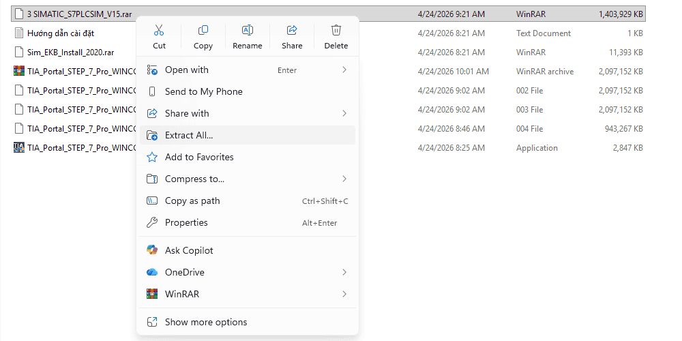This screenshot has width=682, height=341.
Task: Click the Rename icon
Action: pyautogui.click(x=248, y=31)
